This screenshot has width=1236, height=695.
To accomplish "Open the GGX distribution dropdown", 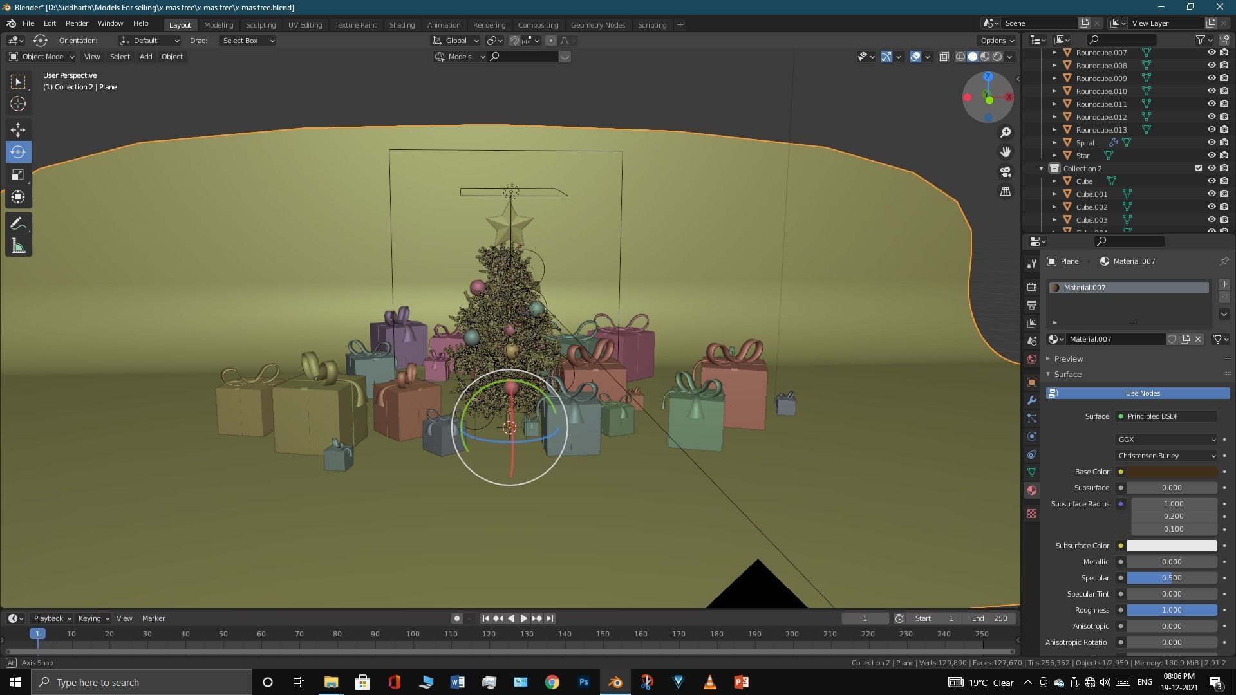I will (x=1166, y=440).
